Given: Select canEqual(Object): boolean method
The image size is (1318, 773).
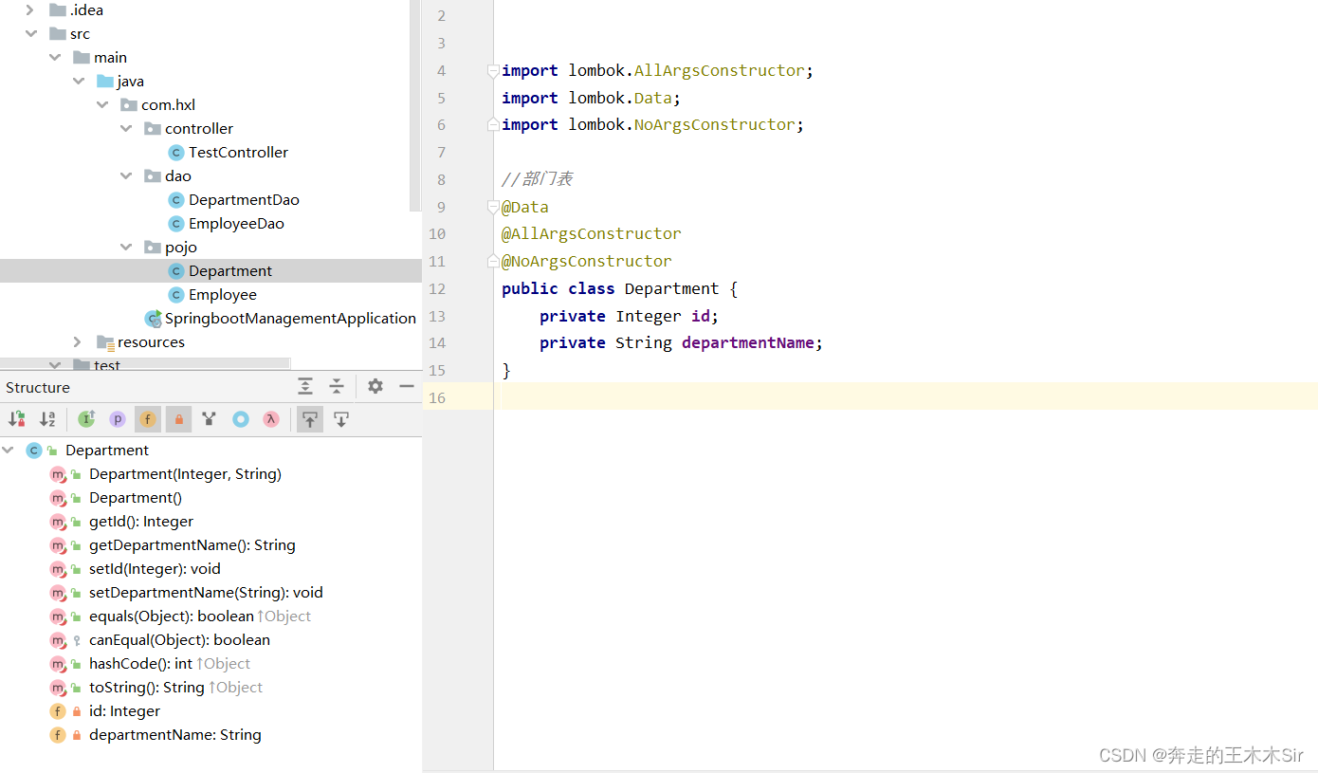Looking at the screenshot, I should (179, 640).
